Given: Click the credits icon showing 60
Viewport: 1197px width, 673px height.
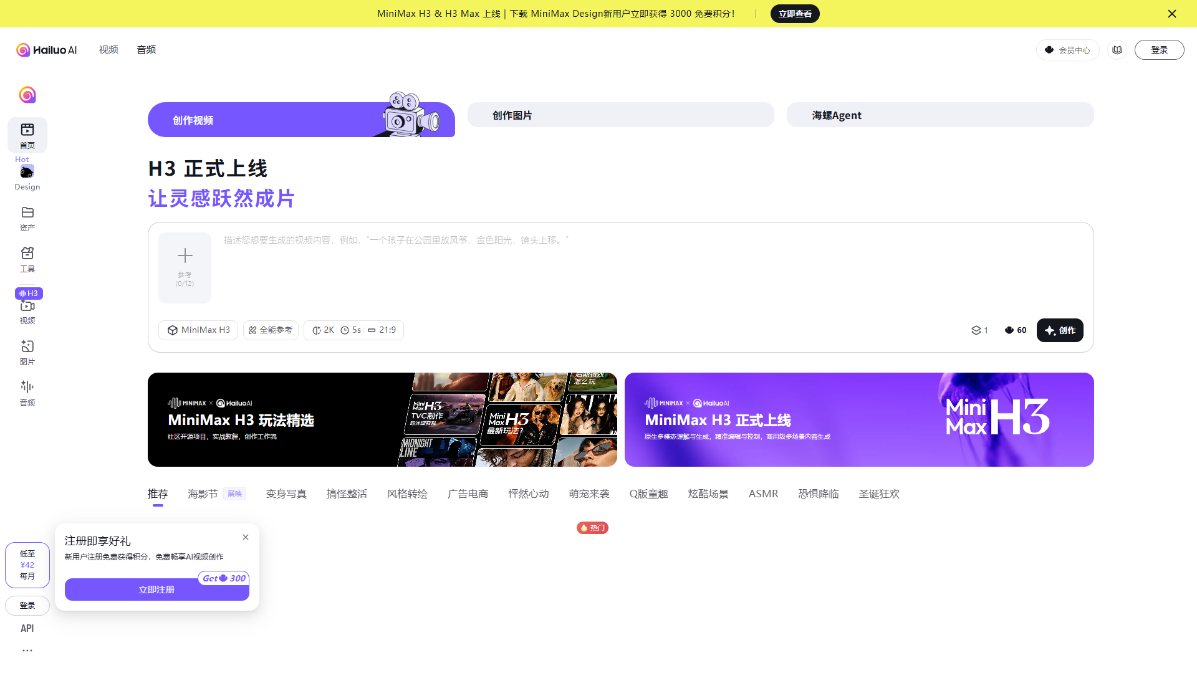Looking at the screenshot, I should point(1016,330).
